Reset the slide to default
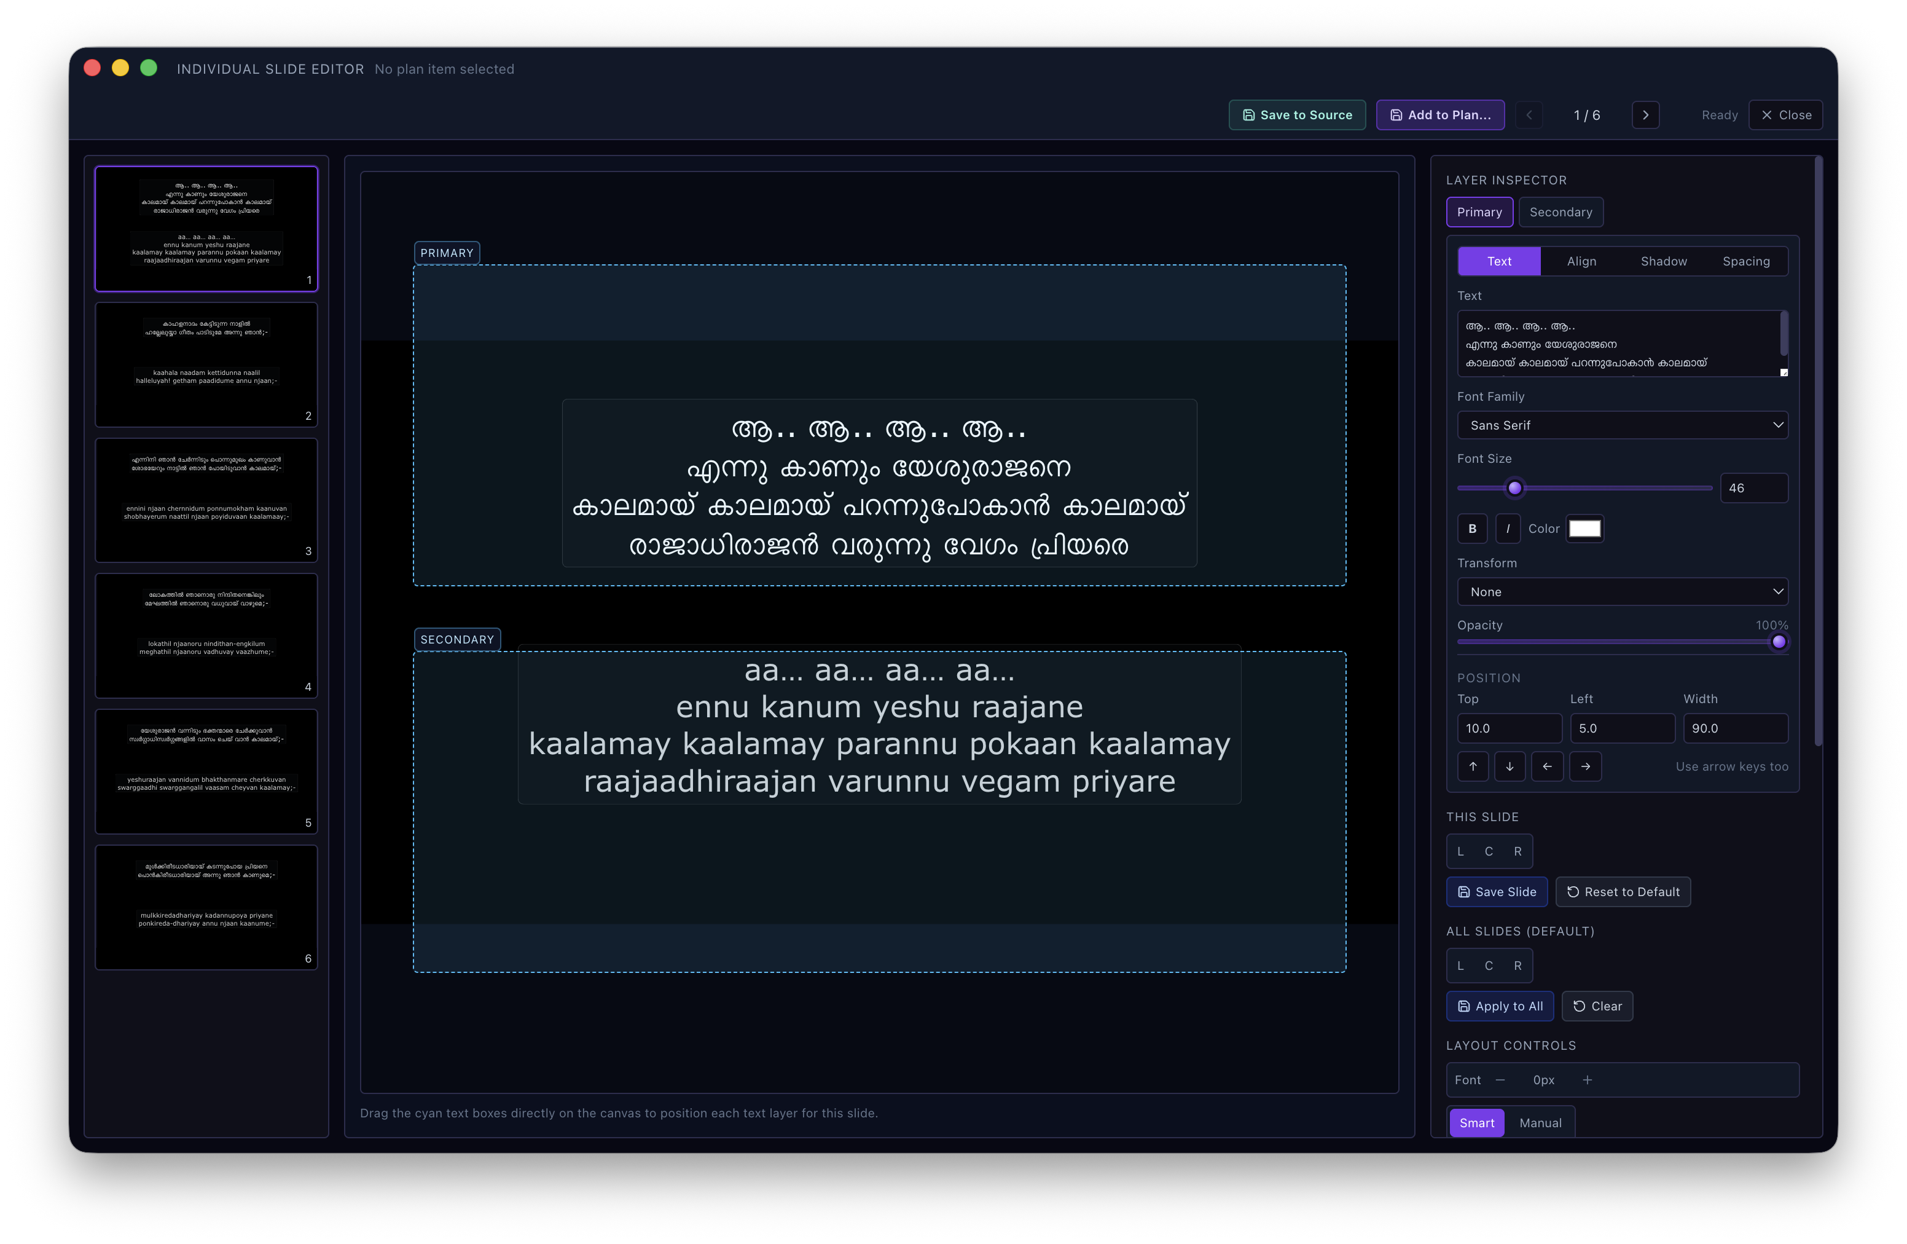 (1623, 891)
